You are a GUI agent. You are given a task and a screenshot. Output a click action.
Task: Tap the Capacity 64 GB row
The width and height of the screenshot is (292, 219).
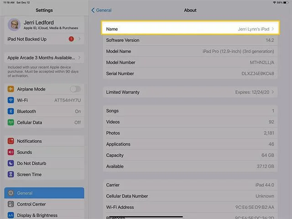190,155
